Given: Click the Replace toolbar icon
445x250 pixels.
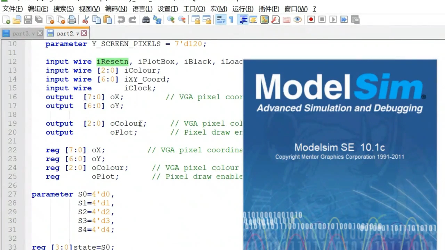Looking at the screenshot, I should (x=157, y=19).
